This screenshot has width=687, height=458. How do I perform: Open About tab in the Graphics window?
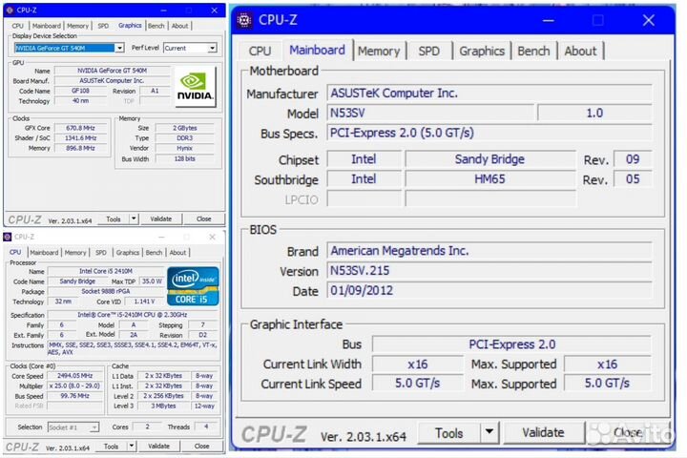(179, 26)
